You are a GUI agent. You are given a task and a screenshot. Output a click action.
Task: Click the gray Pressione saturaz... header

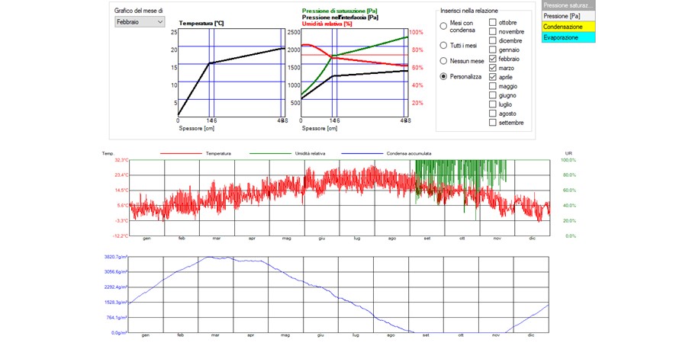pos(568,5)
